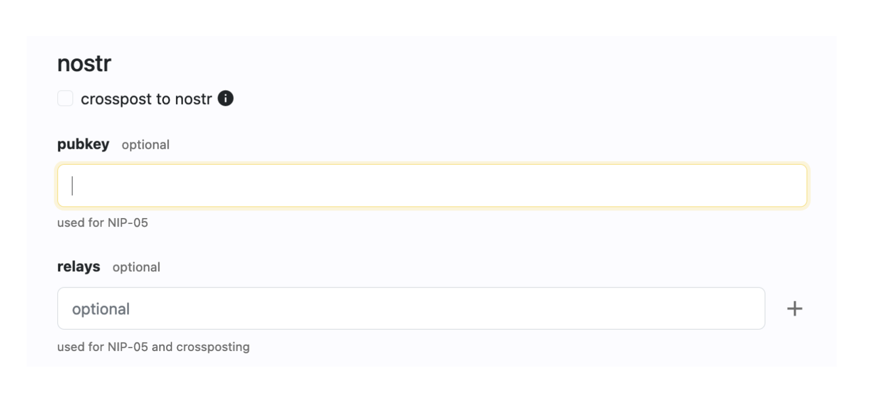The width and height of the screenshot is (875, 406).
Task: Click inside the relays input field
Action: [x=411, y=309]
